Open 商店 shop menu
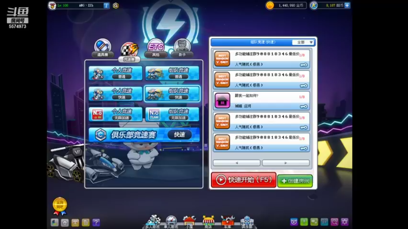This screenshot has height=229, width=408. click(x=208, y=222)
